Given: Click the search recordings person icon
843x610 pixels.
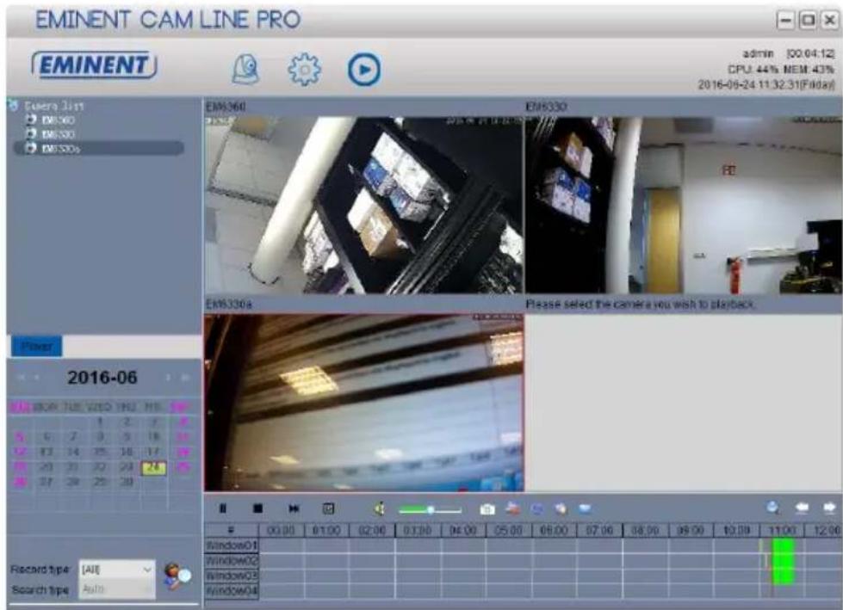Looking at the screenshot, I should [177, 576].
